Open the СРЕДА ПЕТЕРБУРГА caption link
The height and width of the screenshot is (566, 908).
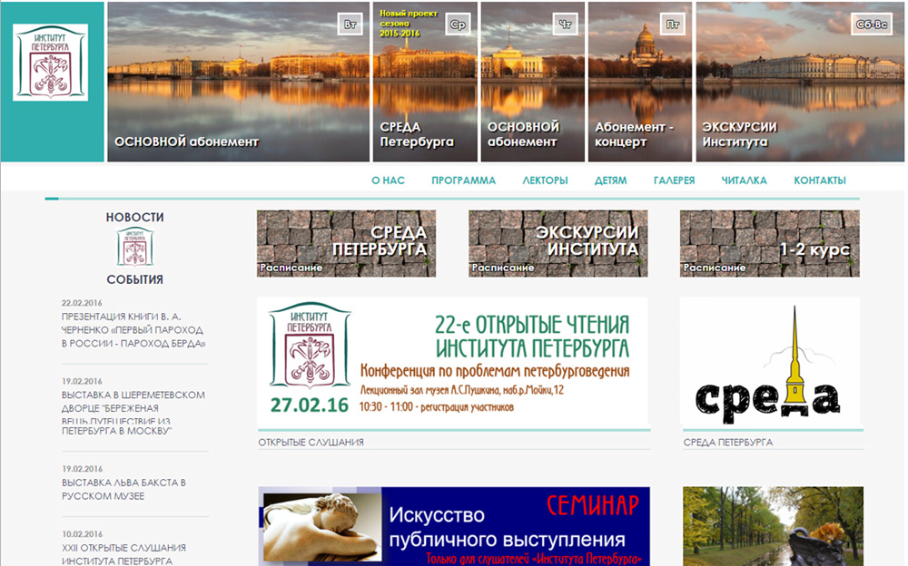[x=728, y=442]
